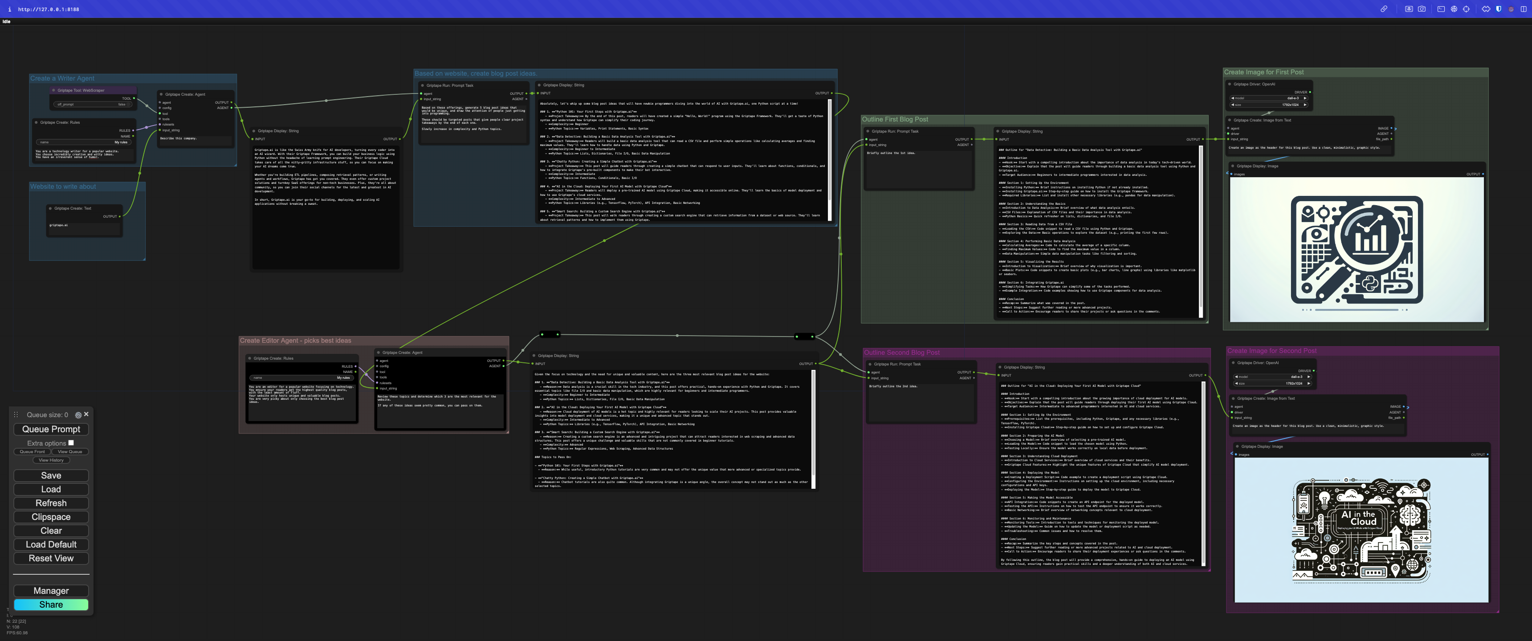The image size is (1532, 641).
Task: Click the globe icon in top bar
Action: (x=1454, y=9)
